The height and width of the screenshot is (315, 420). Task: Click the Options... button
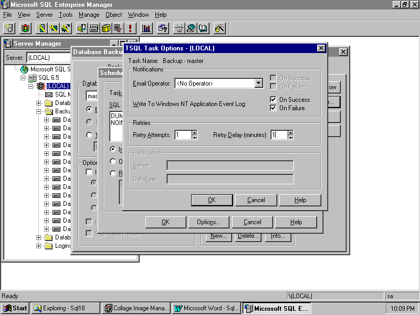coord(208,222)
